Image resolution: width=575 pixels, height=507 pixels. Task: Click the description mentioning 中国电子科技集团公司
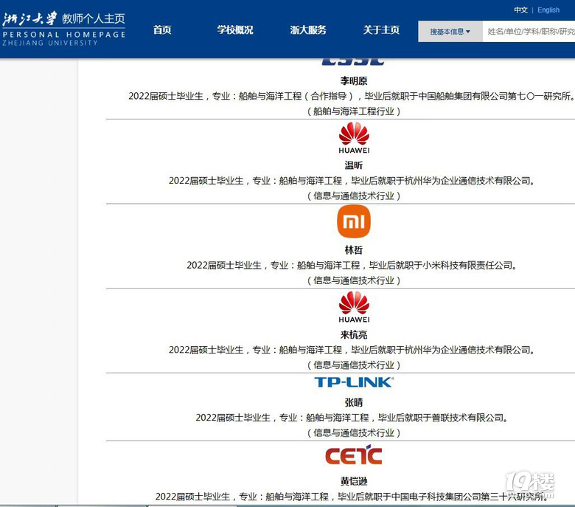point(352,497)
